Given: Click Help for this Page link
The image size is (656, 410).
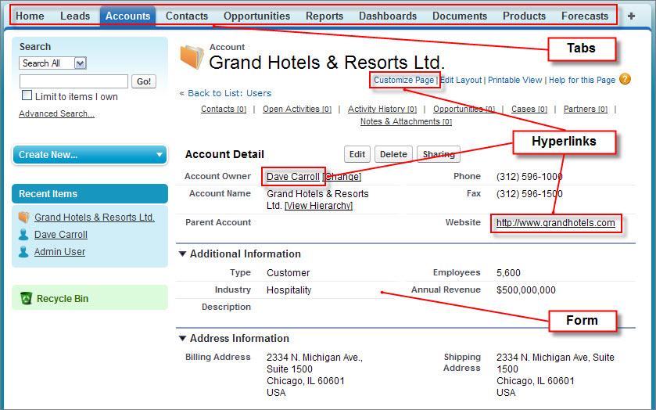Looking at the screenshot, I should click(582, 80).
